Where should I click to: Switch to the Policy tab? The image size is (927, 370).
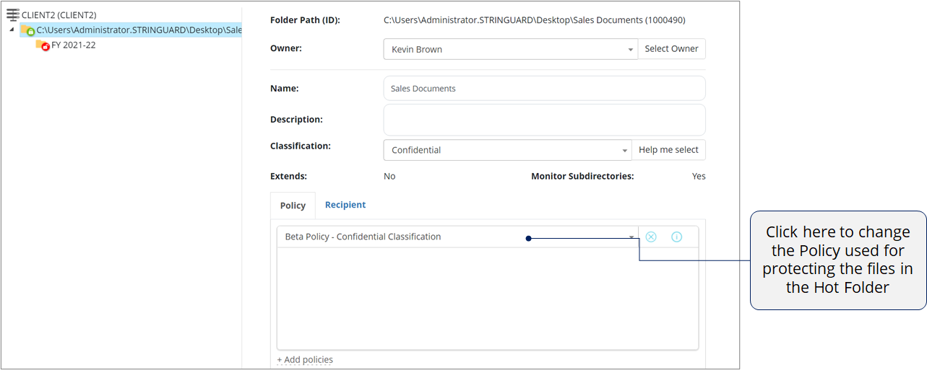(293, 206)
